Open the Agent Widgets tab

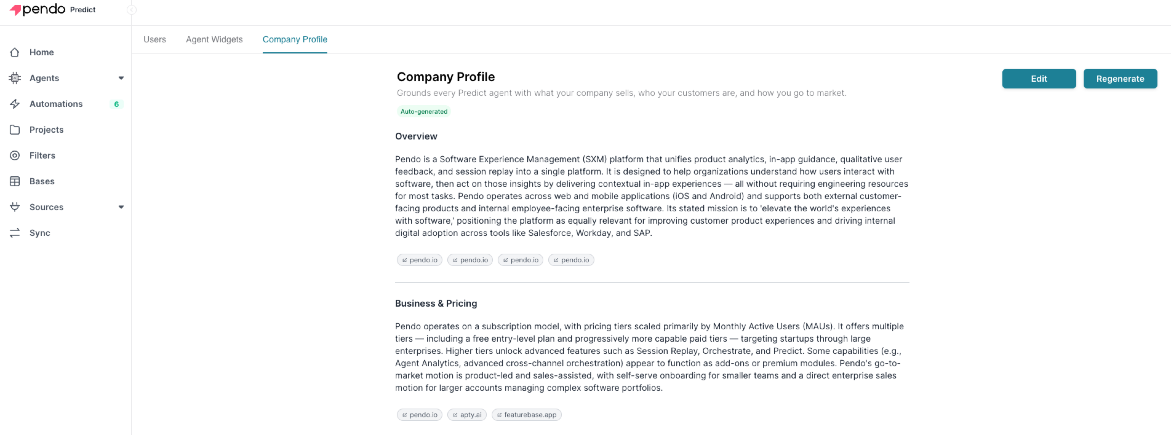[x=214, y=40]
